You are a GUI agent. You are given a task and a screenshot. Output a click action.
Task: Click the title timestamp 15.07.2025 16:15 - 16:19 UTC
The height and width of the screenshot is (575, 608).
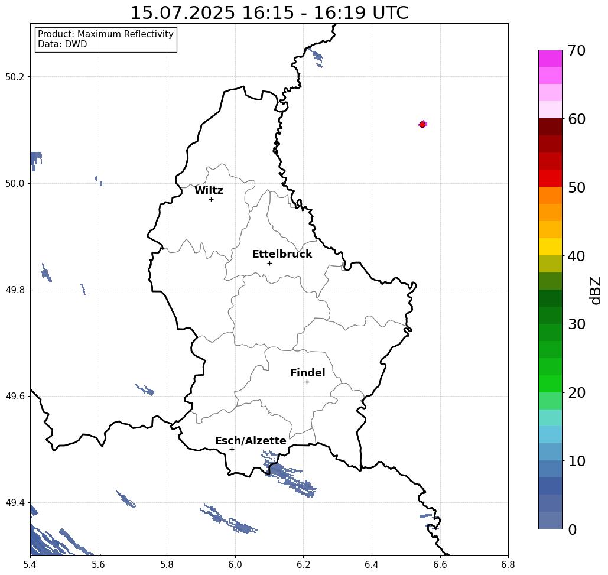click(269, 13)
